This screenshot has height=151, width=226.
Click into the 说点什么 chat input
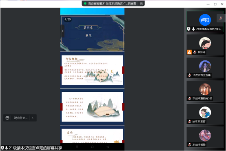[21, 118]
